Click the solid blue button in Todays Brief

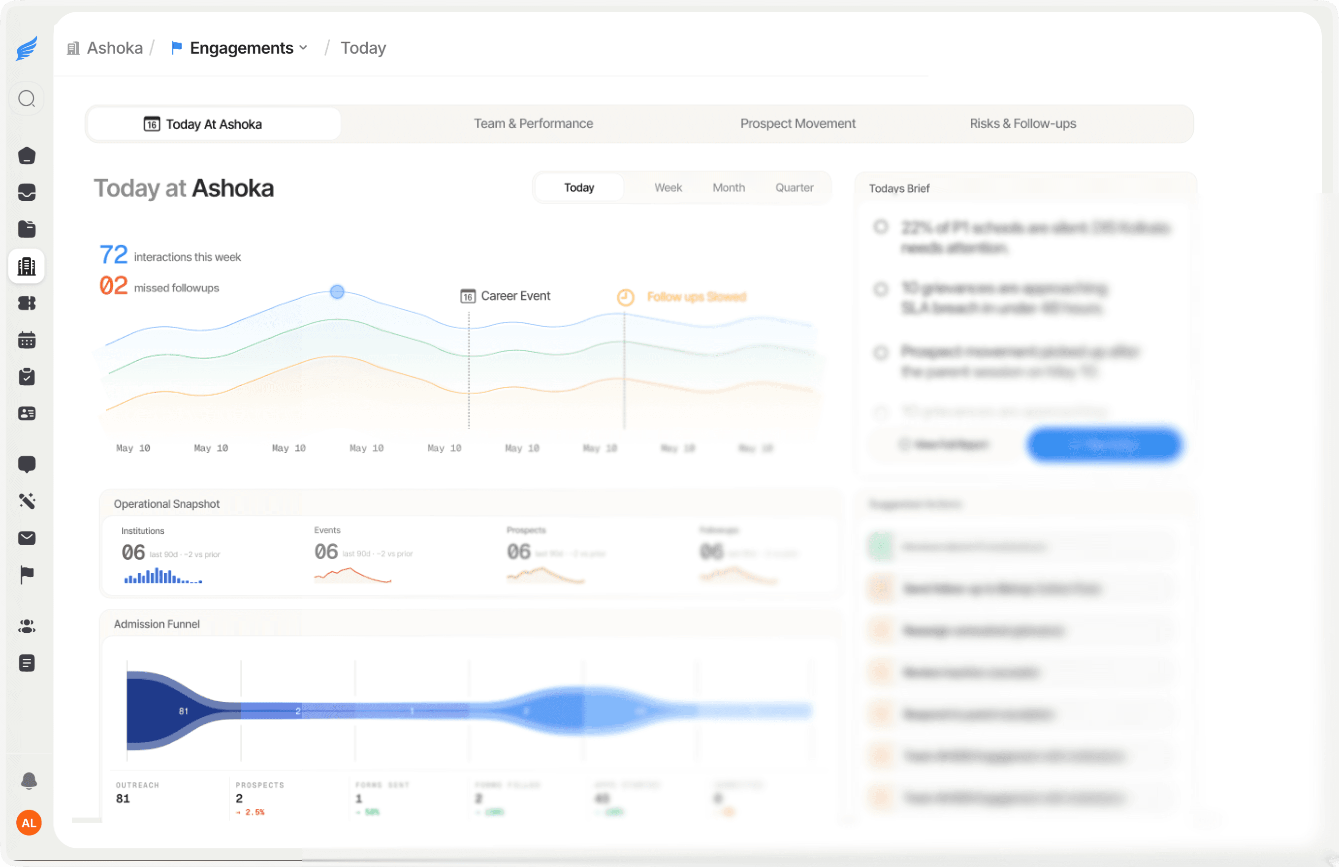point(1104,445)
